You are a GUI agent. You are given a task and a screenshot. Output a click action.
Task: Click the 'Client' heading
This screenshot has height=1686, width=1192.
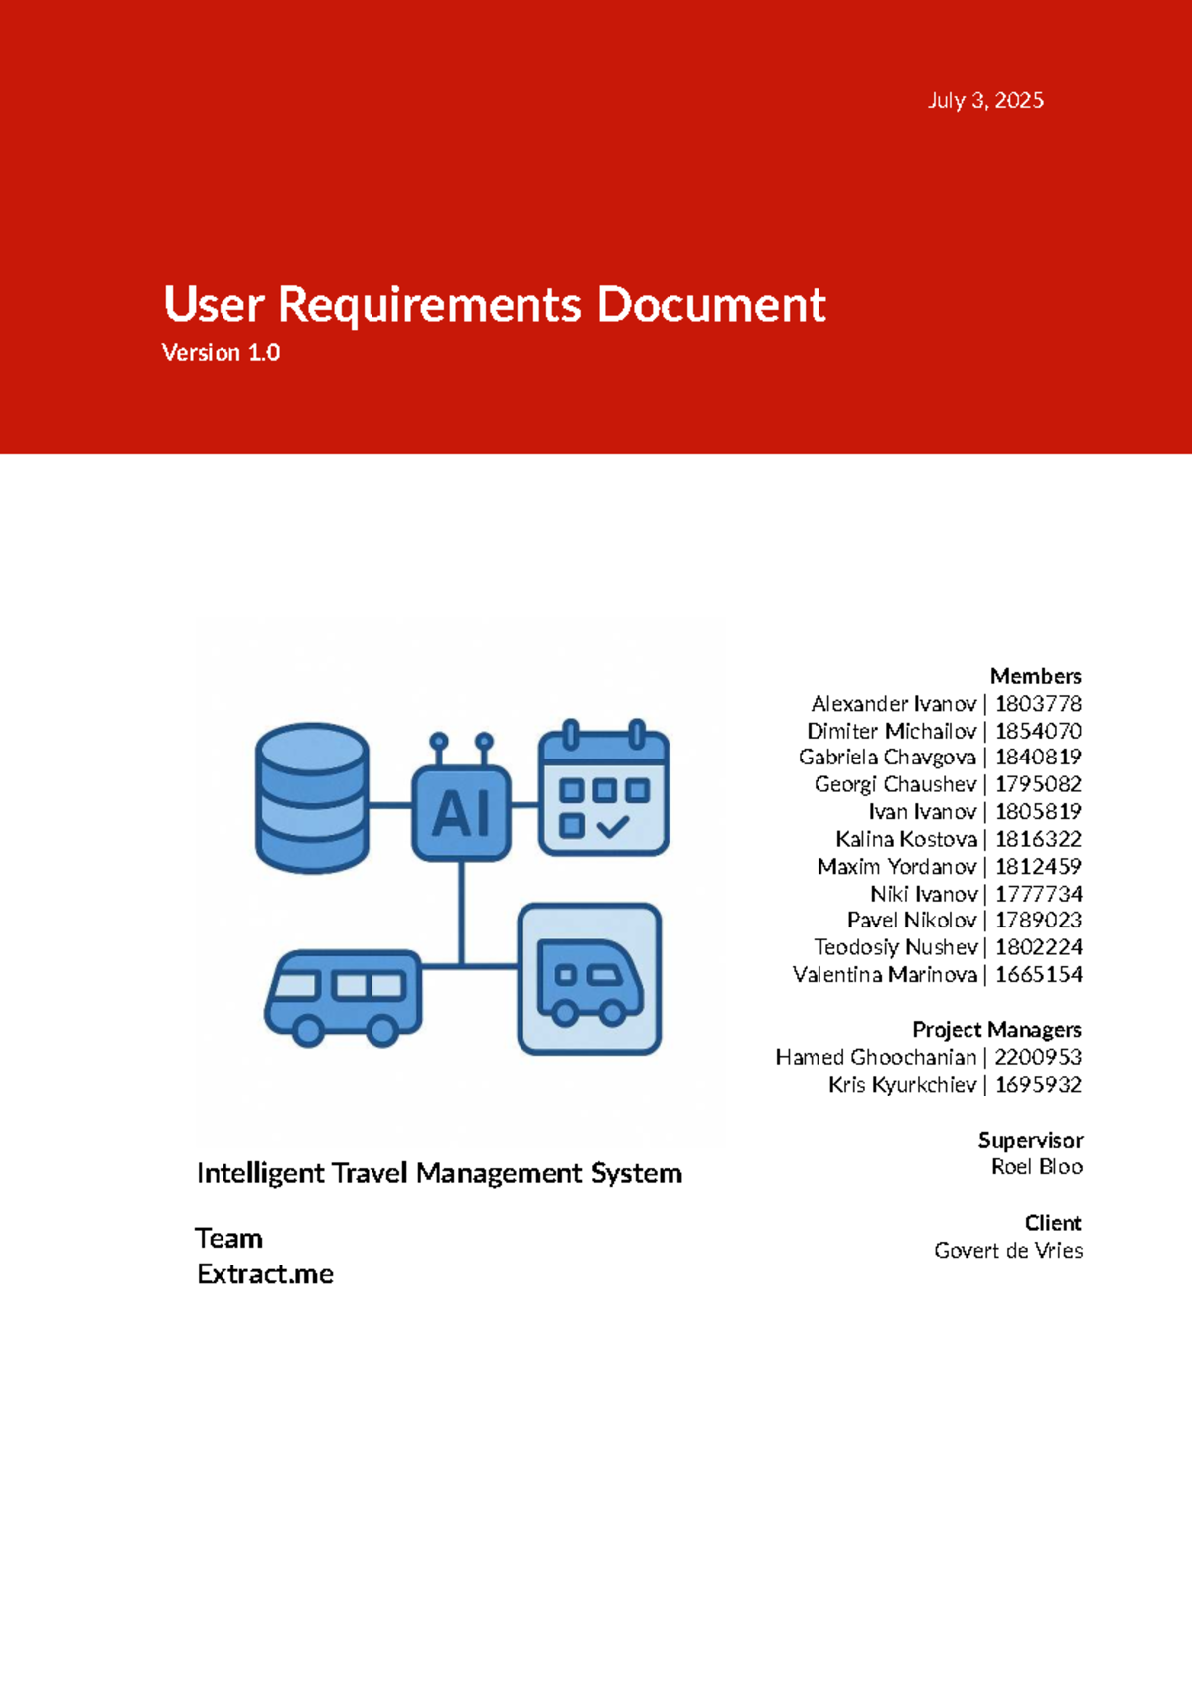click(x=1053, y=1223)
